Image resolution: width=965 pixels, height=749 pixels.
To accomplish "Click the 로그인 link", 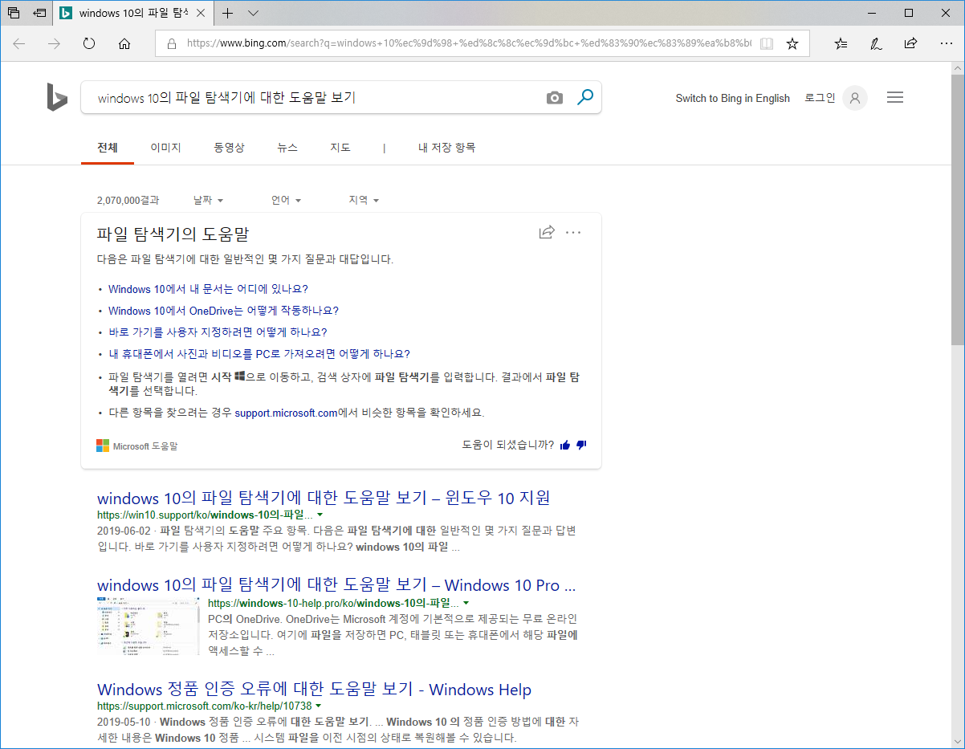I will (x=820, y=98).
